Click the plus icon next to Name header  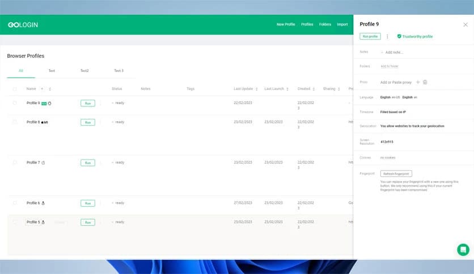[x=42, y=89]
